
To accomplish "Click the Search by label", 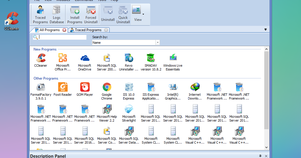I will pos(100,37).
